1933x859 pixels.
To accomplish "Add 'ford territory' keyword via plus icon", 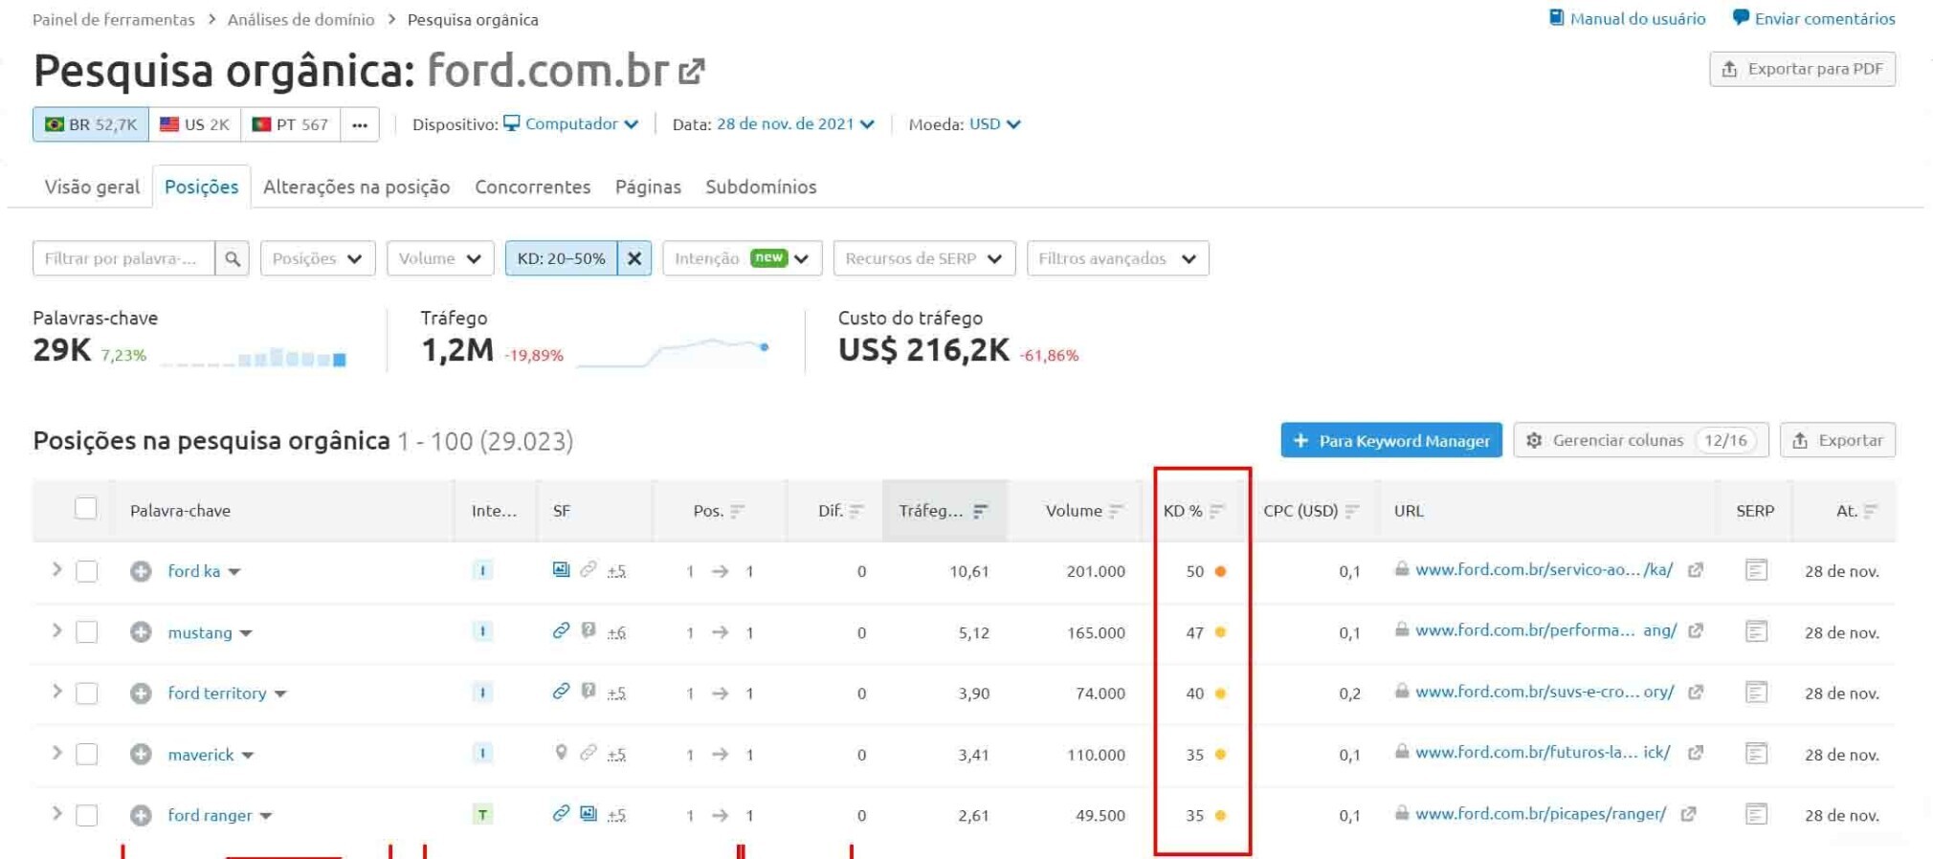I will 141,694.
